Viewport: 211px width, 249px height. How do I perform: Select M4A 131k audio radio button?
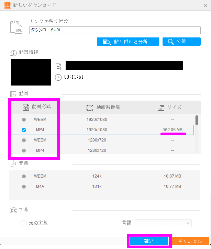tap(24, 186)
